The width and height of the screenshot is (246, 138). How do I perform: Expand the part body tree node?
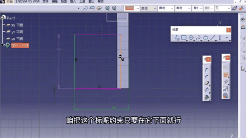[x=2, y=45]
